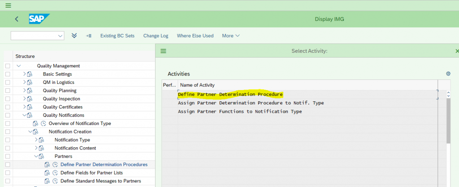This screenshot has width=459, height=187.
Task: Click the expand all double-chevron icon
Action: (x=74, y=36)
